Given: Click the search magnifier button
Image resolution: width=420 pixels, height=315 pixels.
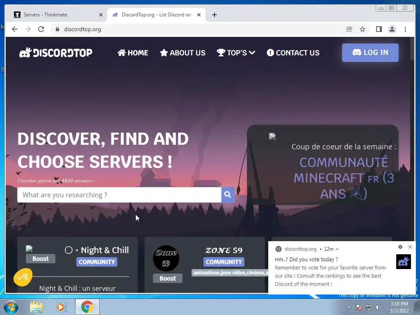Looking at the screenshot, I should click(228, 194).
